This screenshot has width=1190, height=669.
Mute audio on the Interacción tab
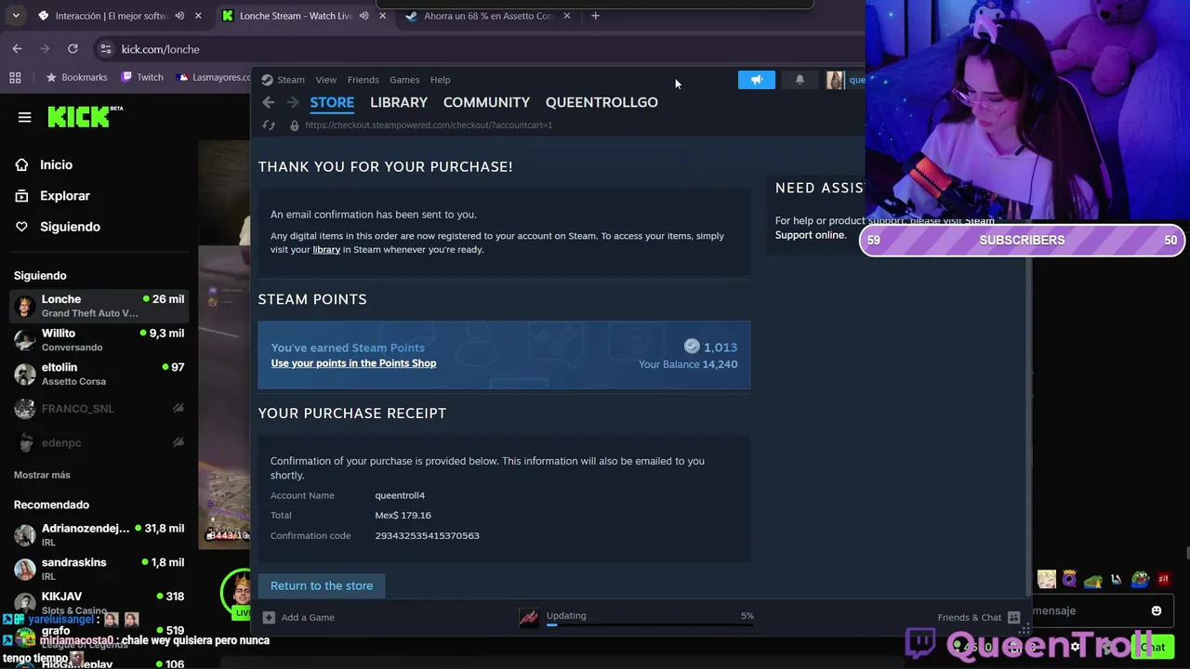(179, 16)
